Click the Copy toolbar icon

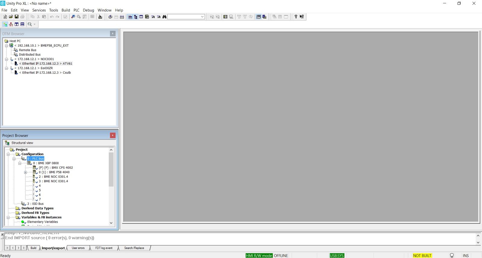coord(33,17)
